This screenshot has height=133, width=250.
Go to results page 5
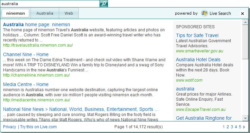tap(240, 127)
